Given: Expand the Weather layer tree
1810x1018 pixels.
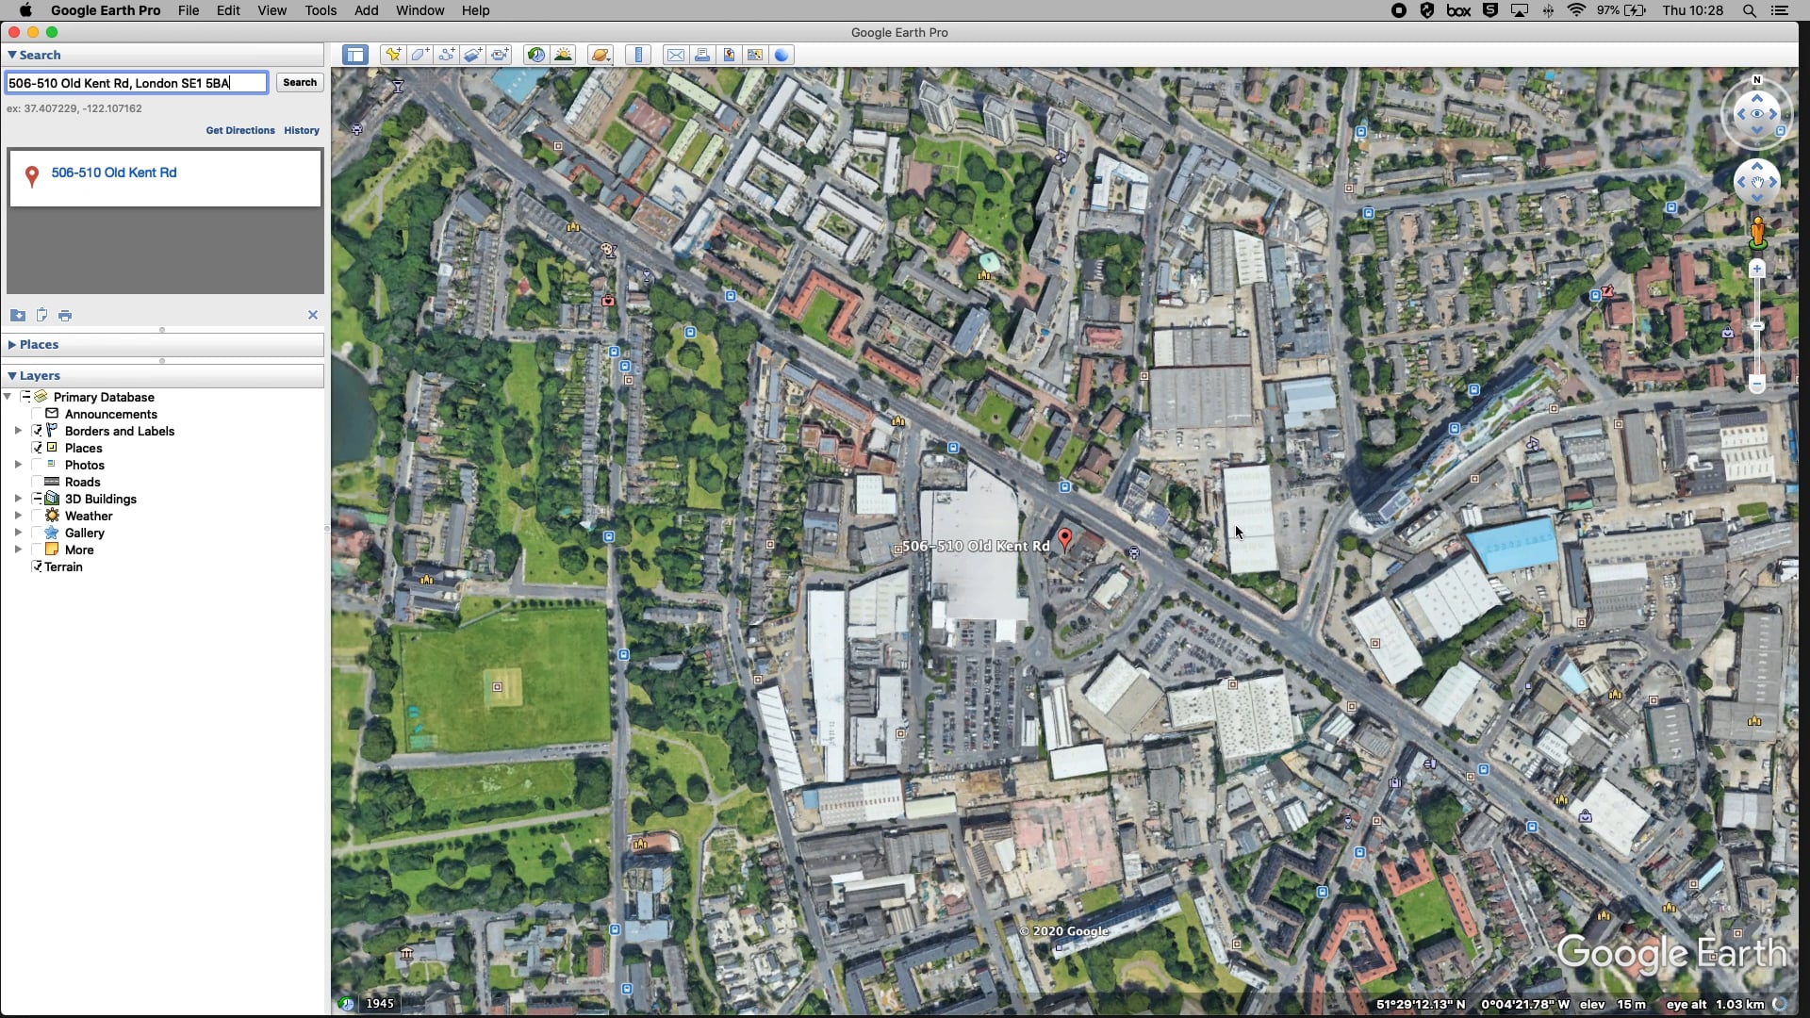Looking at the screenshot, I should [x=18, y=516].
